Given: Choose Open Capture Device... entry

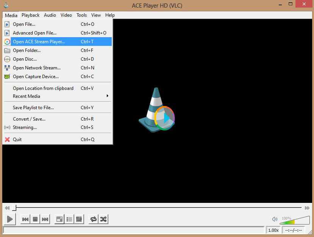Looking at the screenshot, I should coord(58,77).
